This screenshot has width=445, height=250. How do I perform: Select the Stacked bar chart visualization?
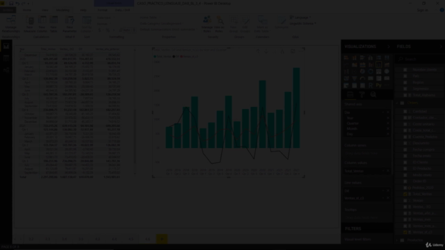click(346, 58)
